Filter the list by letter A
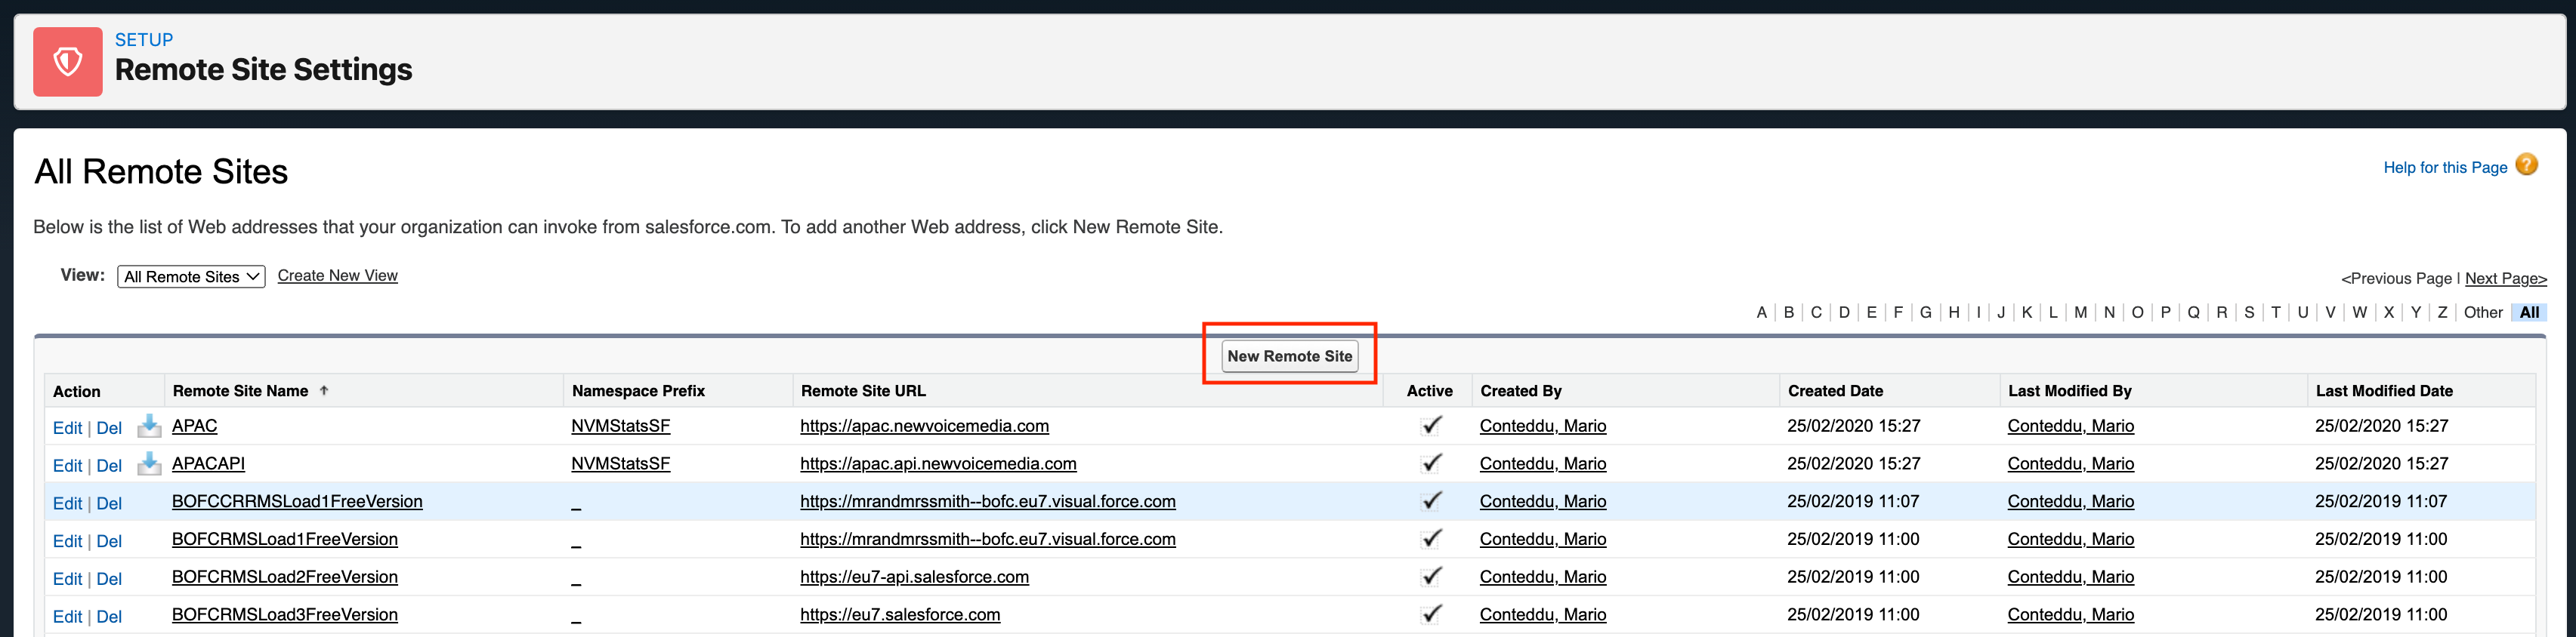The height and width of the screenshot is (637, 2576). (1761, 312)
